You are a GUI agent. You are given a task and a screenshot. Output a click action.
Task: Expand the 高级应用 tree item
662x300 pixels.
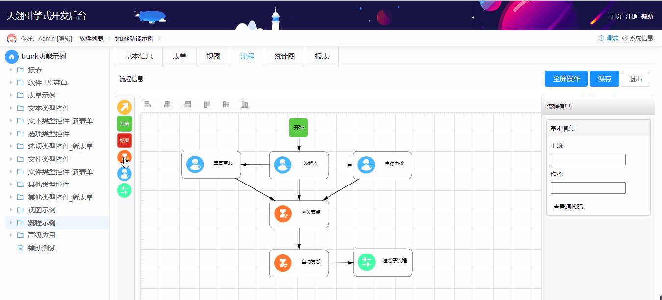point(11,235)
